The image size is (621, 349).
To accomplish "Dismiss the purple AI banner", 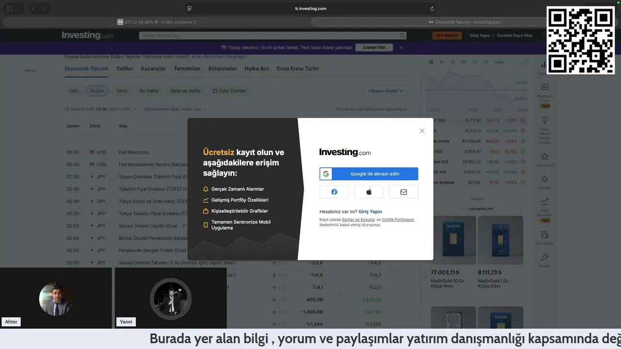I will [x=401, y=48].
